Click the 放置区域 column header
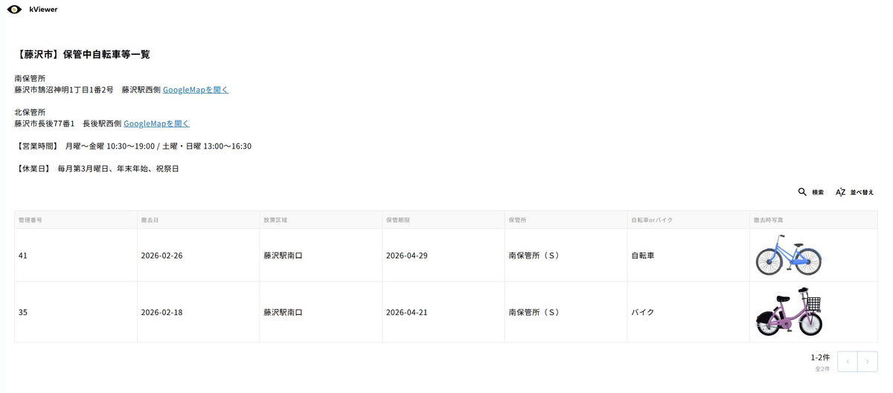 coord(275,220)
